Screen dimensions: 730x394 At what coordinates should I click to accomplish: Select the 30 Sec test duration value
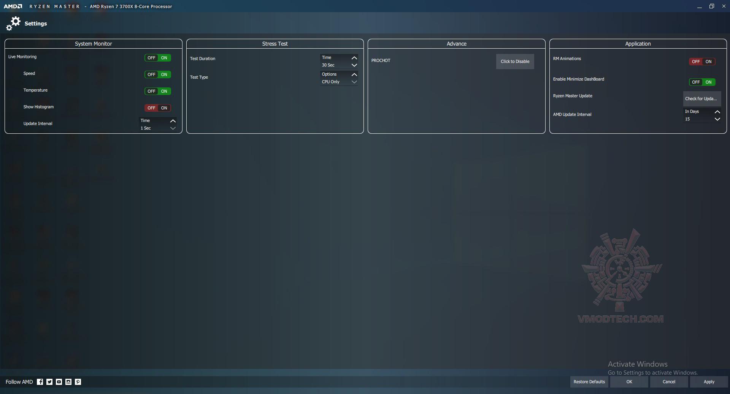(x=328, y=65)
